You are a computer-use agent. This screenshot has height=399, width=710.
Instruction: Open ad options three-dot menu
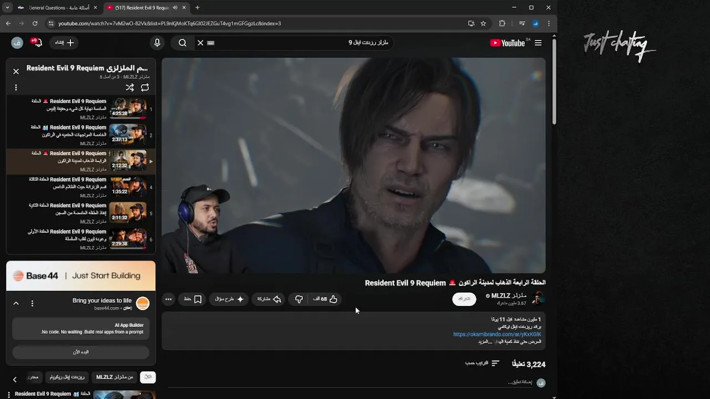32,303
